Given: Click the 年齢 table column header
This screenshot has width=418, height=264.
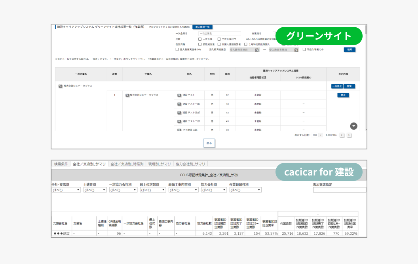Looking at the screenshot, I should click(x=227, y=74).
